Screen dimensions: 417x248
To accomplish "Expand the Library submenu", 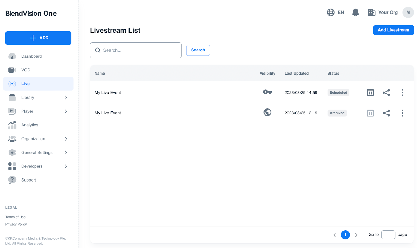I will tap(66, 98).
